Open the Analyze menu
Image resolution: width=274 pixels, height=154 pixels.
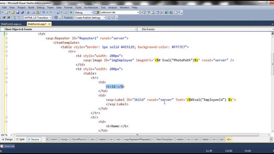pyautogui.click(x=113, y=8)
